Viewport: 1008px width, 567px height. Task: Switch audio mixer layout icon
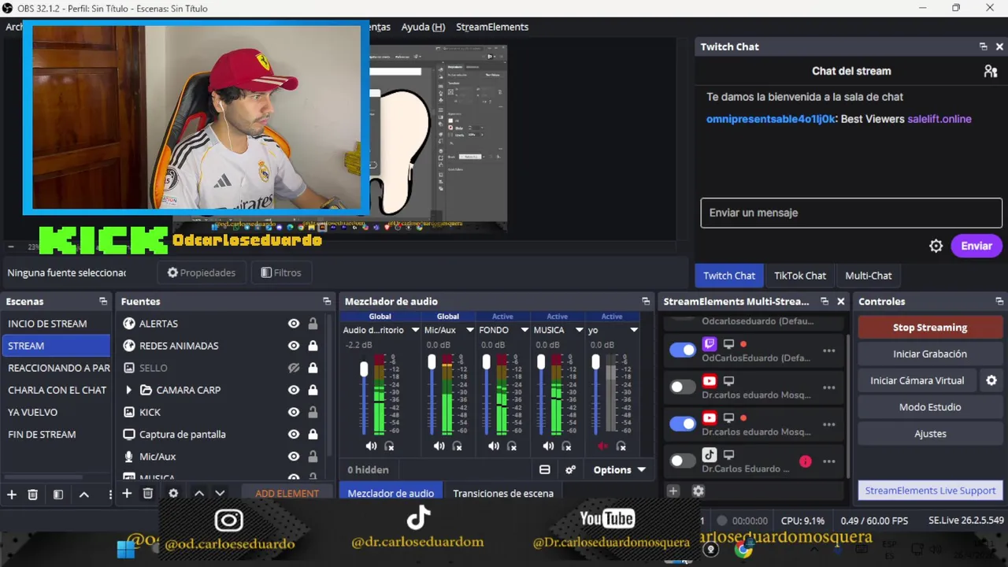pos(544,469)
